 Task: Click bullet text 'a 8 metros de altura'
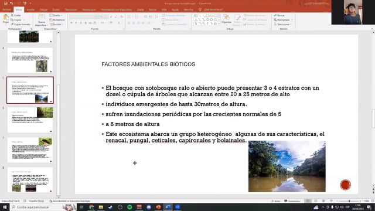click(132, 124)
